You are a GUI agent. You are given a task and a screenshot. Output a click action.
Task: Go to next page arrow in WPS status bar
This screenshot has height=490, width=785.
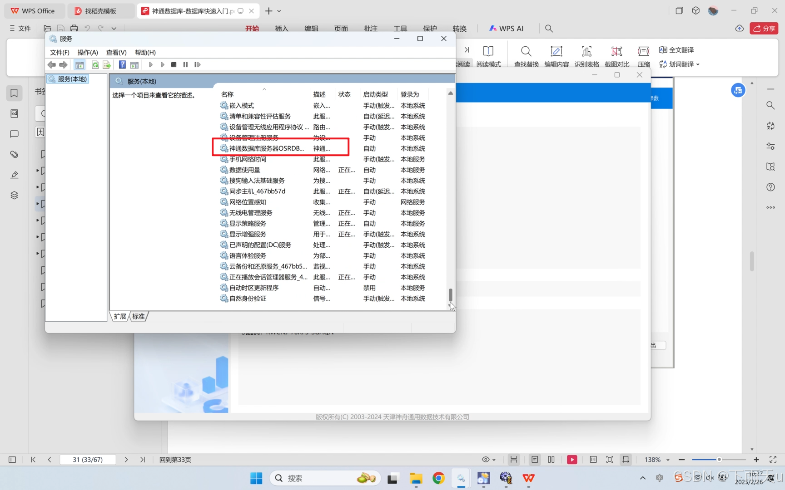point(126,460)
